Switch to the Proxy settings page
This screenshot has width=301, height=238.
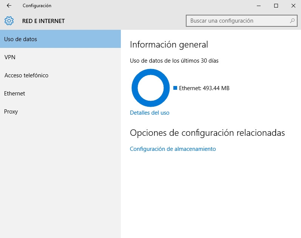pyautogui.click(x=60, y=111)
